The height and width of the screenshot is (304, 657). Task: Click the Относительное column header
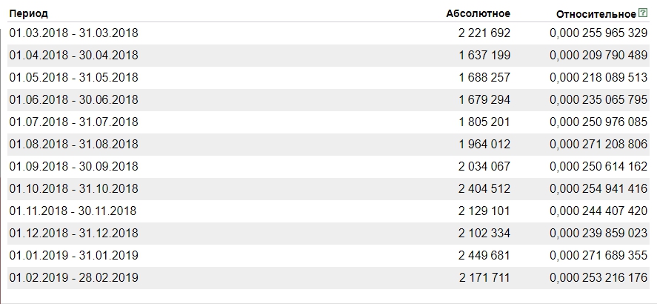[596, 14]
